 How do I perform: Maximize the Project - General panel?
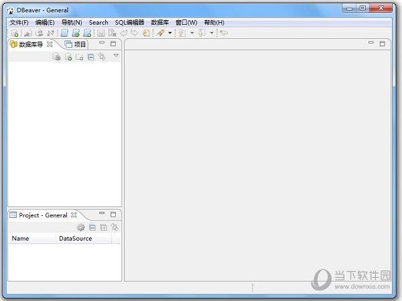[113, 215]
